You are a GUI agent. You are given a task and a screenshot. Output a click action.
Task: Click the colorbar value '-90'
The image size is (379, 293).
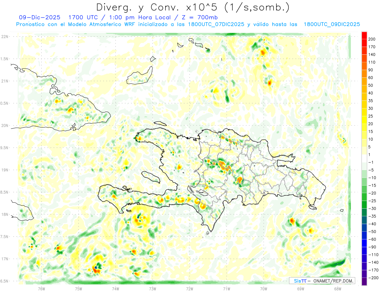coord(372,247)
